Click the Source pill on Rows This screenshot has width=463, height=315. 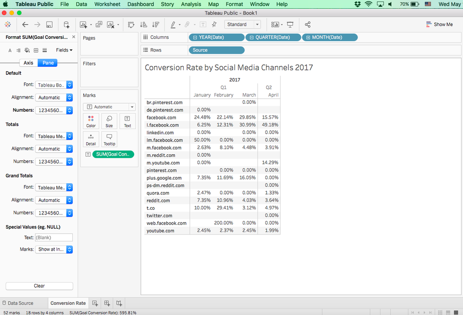(216, 50)
